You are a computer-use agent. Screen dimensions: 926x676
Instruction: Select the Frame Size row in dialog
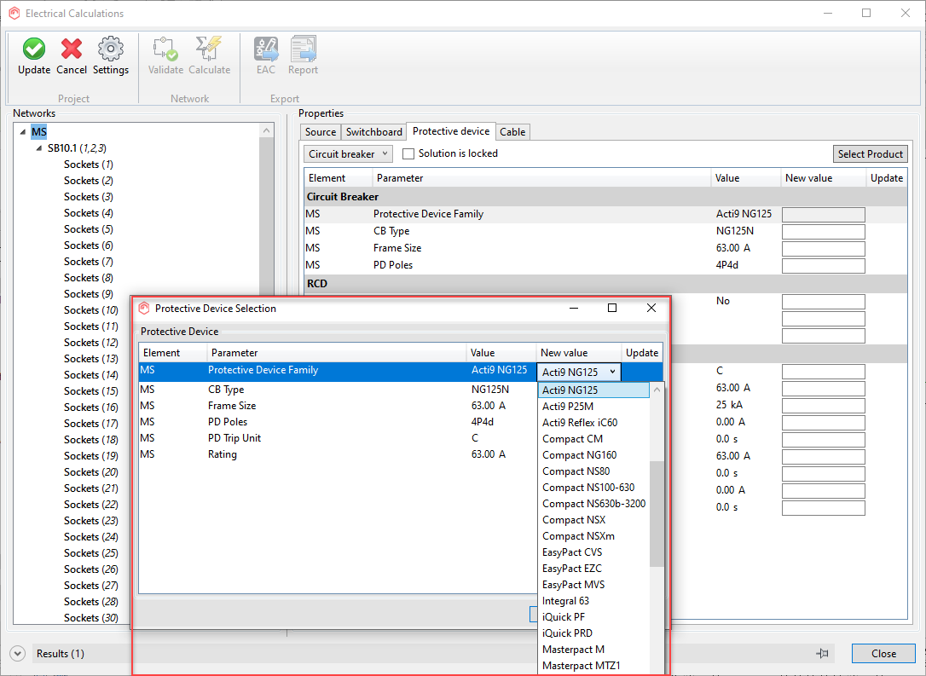point(338,406)
